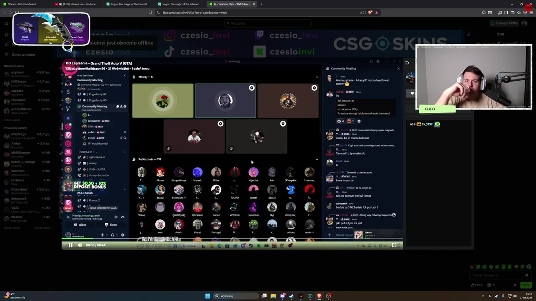Click the Kick search field Wyszukaj
Image resolution: width=536 pixels, height=301 pixels.
coord(268,23)
